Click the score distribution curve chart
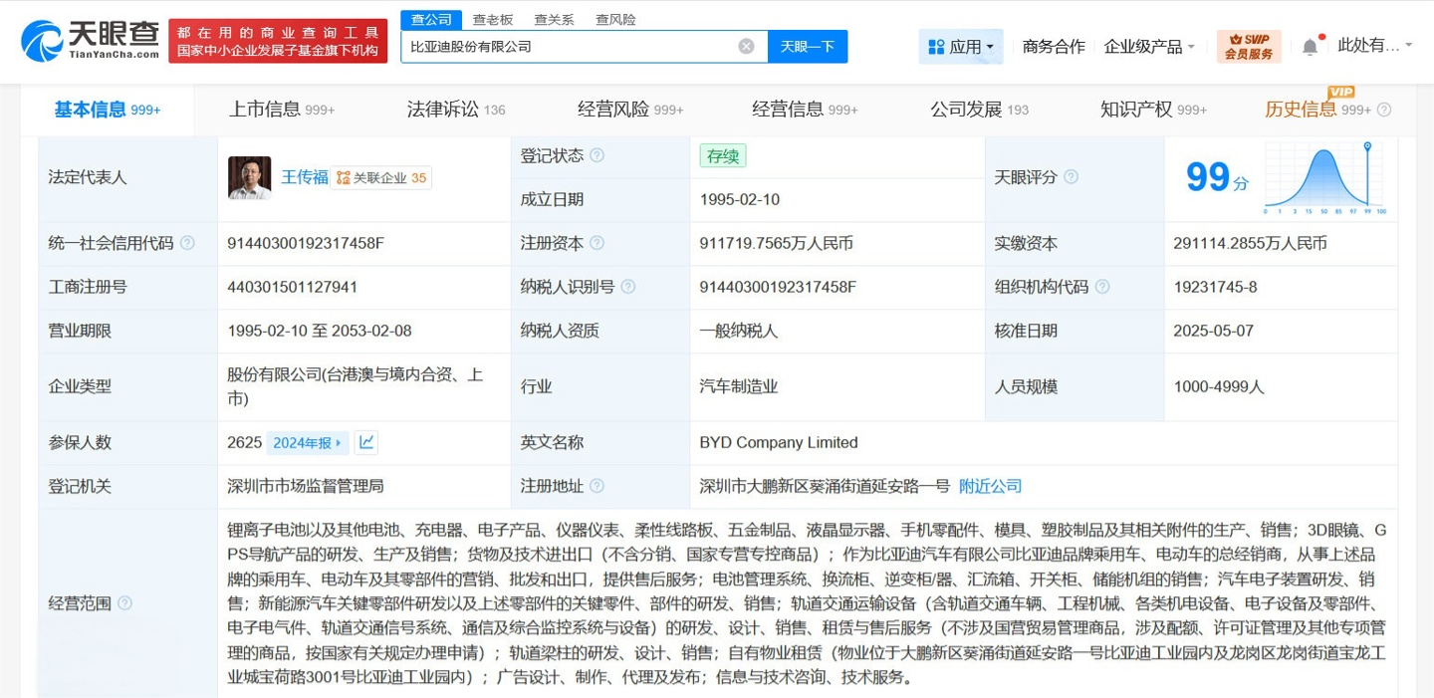The width and height of the screenshot is (1434, 698). (x=1323, y=177)
